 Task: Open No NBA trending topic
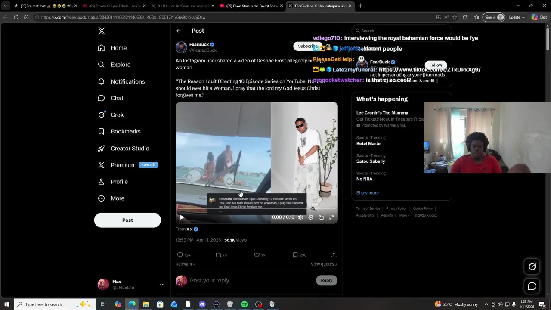(365, 179)
